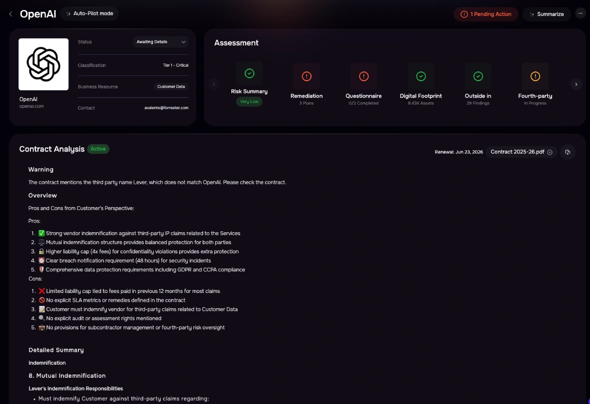Open the Questionnaire alert icon

coord(364,76)
